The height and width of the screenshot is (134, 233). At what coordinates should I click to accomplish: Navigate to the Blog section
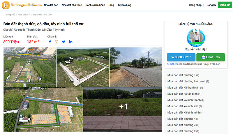111,5
